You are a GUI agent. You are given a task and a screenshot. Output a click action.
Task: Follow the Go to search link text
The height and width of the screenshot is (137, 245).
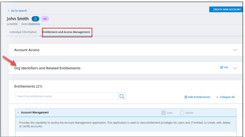(19, 11)
